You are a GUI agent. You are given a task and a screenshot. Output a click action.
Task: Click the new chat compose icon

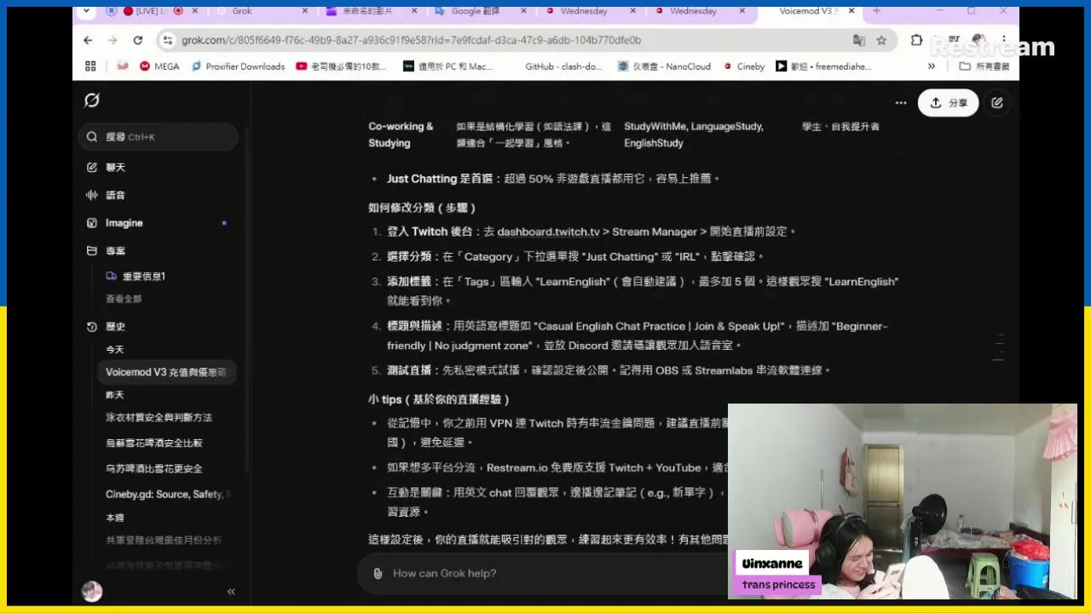click(997, 102)
